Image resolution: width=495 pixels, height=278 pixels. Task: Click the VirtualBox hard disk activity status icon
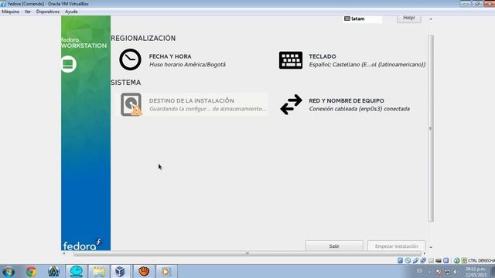pos(400,260)
